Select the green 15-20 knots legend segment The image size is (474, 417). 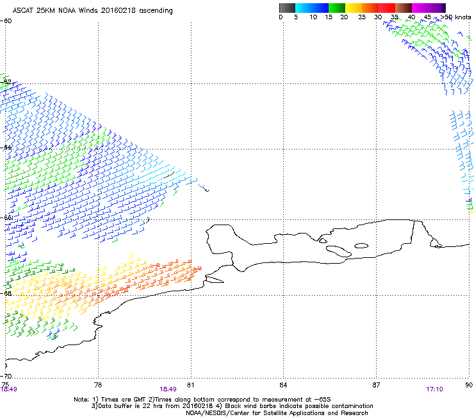(337, 8)
